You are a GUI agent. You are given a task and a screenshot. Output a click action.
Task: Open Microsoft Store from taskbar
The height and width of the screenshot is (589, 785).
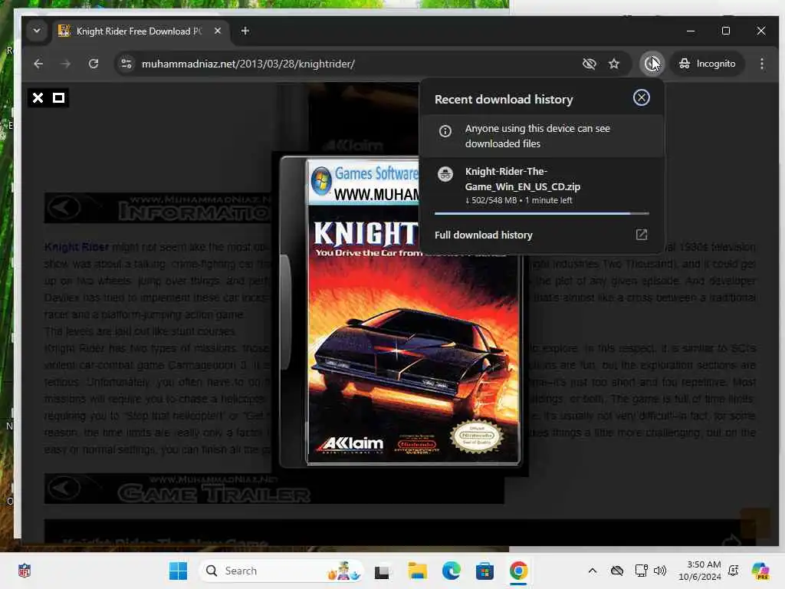[484, 571]
